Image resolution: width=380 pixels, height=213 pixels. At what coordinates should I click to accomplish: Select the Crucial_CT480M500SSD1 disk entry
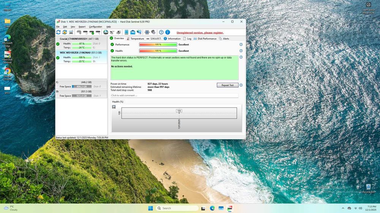[81, 43]
